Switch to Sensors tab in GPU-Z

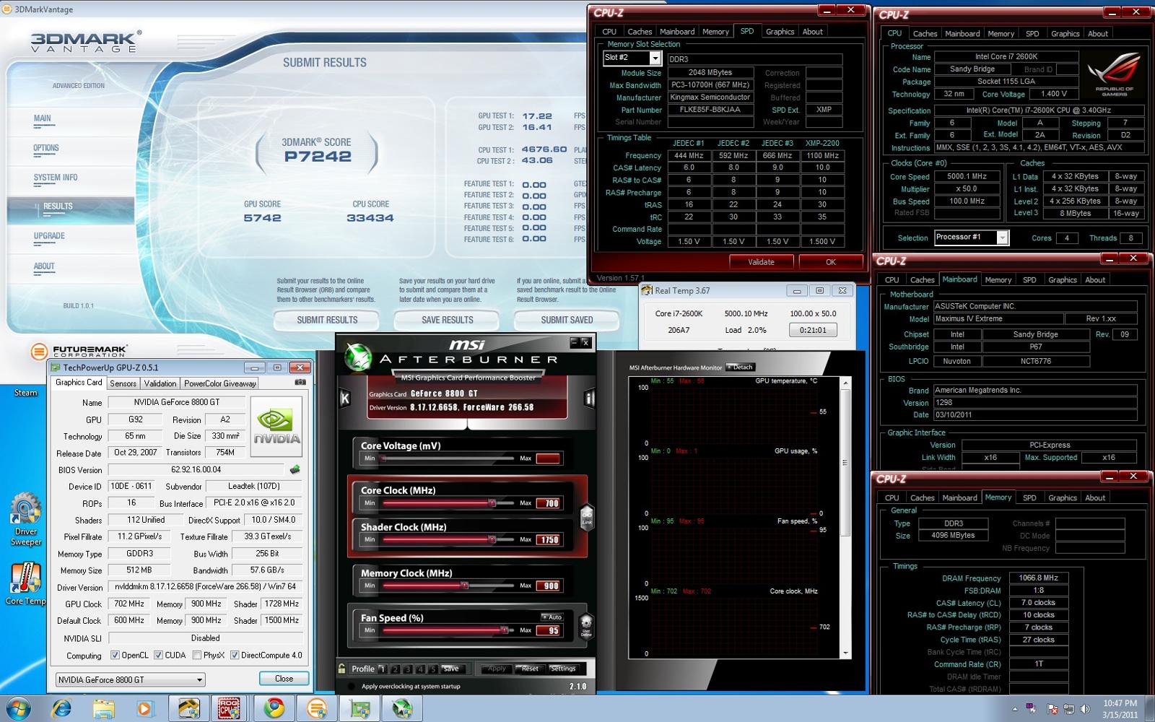[123, 383]
